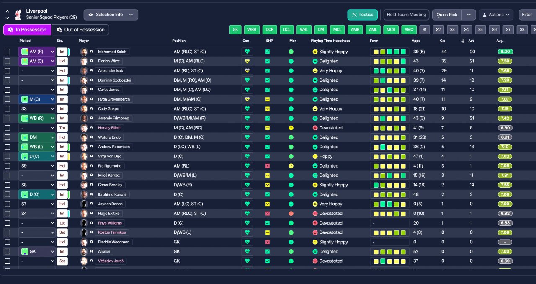Viewport: 536px width, 284px height.
Task: Click Freddie Woodman's red sharpness cross icon
Action: 268,242
